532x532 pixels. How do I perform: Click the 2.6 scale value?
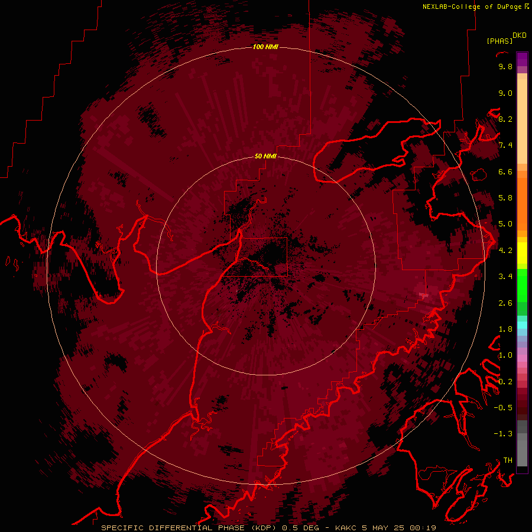click(x=505, y=303)
